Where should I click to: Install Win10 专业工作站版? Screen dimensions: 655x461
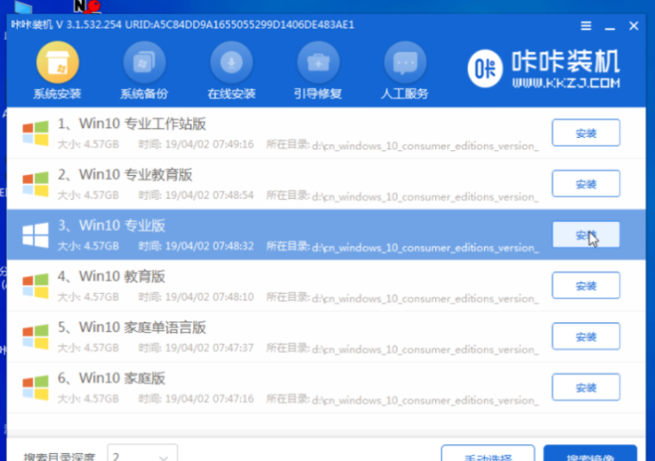pyautogui.click(x=586, y=133)
